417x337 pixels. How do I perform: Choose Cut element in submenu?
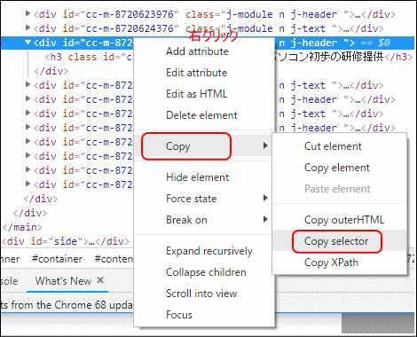click(x=333, y=146)
